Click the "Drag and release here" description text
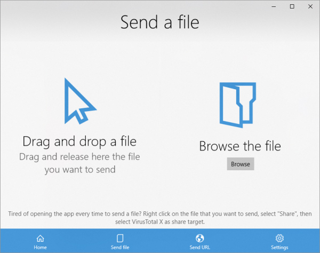Image resolution: width=320 pixels, height=253 pixels. pos(80,163)
